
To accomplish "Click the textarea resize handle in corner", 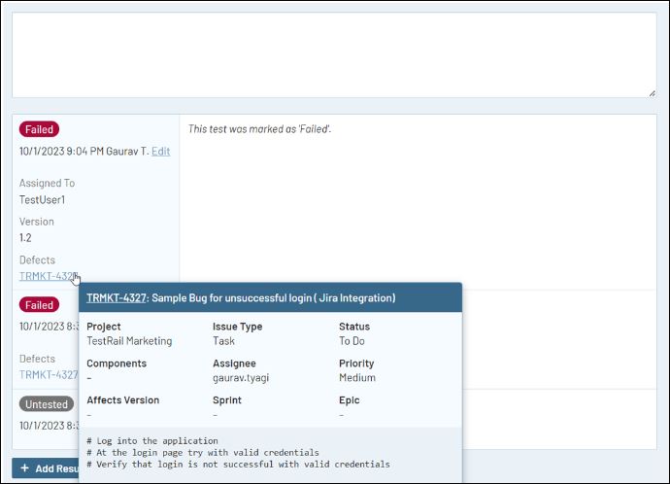I will tap(652, 92).
